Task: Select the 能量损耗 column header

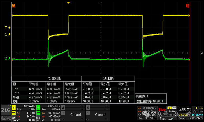Action: [x=108, y=79]
